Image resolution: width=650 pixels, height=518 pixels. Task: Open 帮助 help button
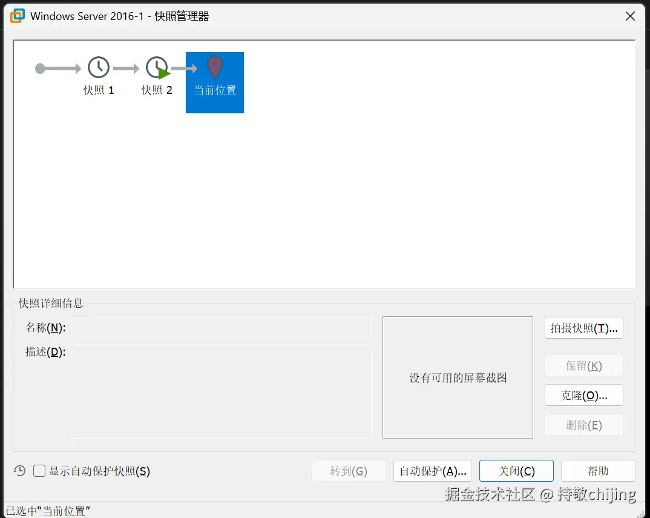[598, 471]
